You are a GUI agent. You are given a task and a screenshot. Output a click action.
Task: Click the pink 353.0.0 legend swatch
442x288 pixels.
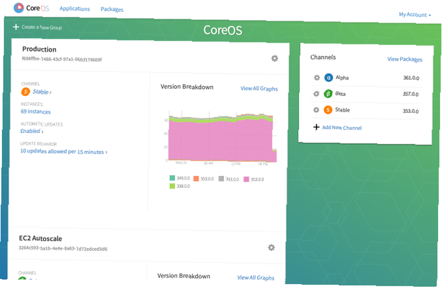246,179
